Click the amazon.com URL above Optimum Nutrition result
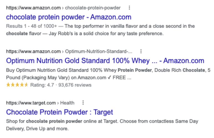Viewport: 214px width, 138px height. pyautogui.click(x=33, y=51)
